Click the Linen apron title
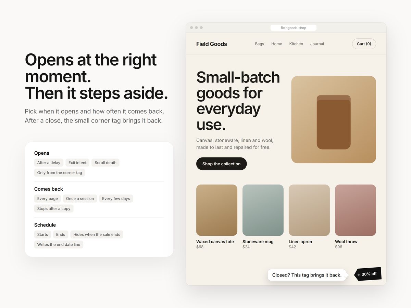Screen dimensions: 411x308 pyautogui.click(x=300, y=242)
